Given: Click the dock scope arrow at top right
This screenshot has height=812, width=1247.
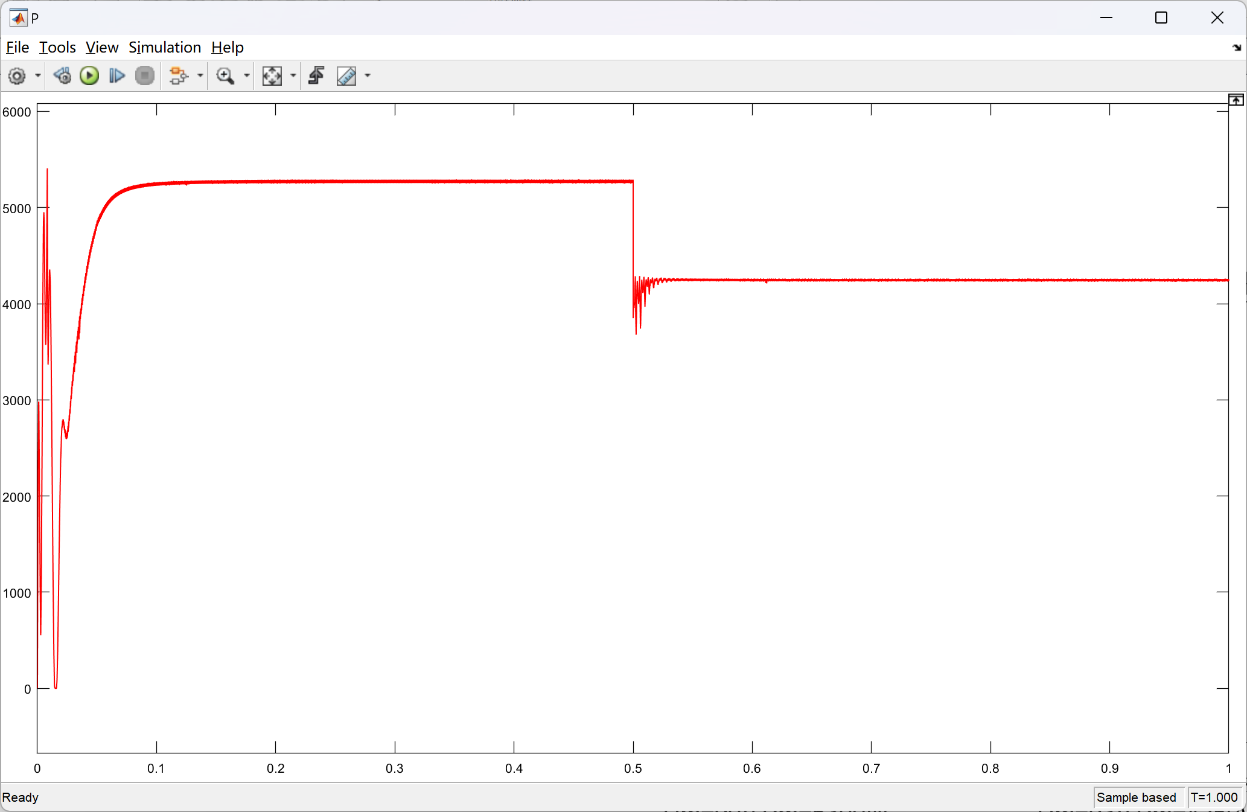Looking at the screenshot, I should click(1236, 48).
